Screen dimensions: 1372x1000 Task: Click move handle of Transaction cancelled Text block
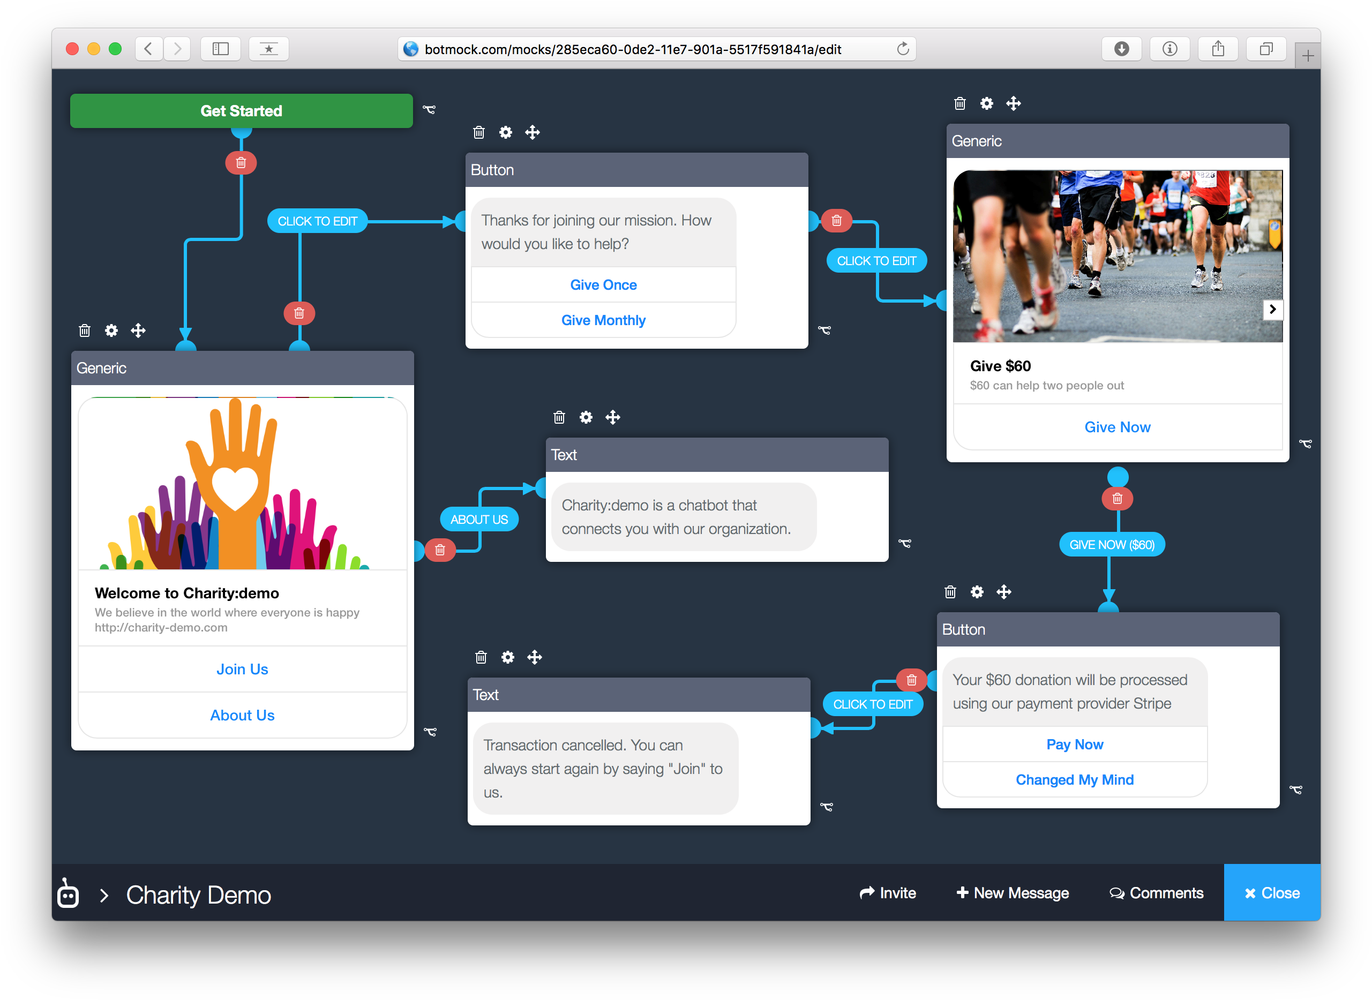pos(535,657)
